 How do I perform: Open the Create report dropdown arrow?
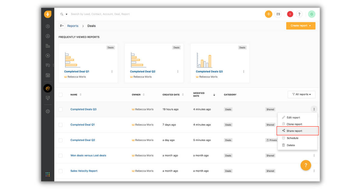coord(310,26)
